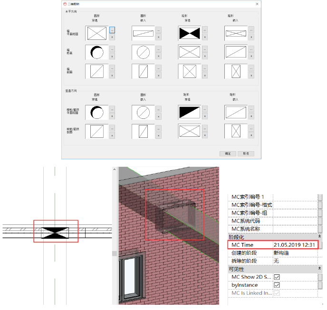Select wall section narrow crossed rectangle thumbnail
Viewport: 327px width, 310px height.
pyautogui.click(x=236, y=71)
